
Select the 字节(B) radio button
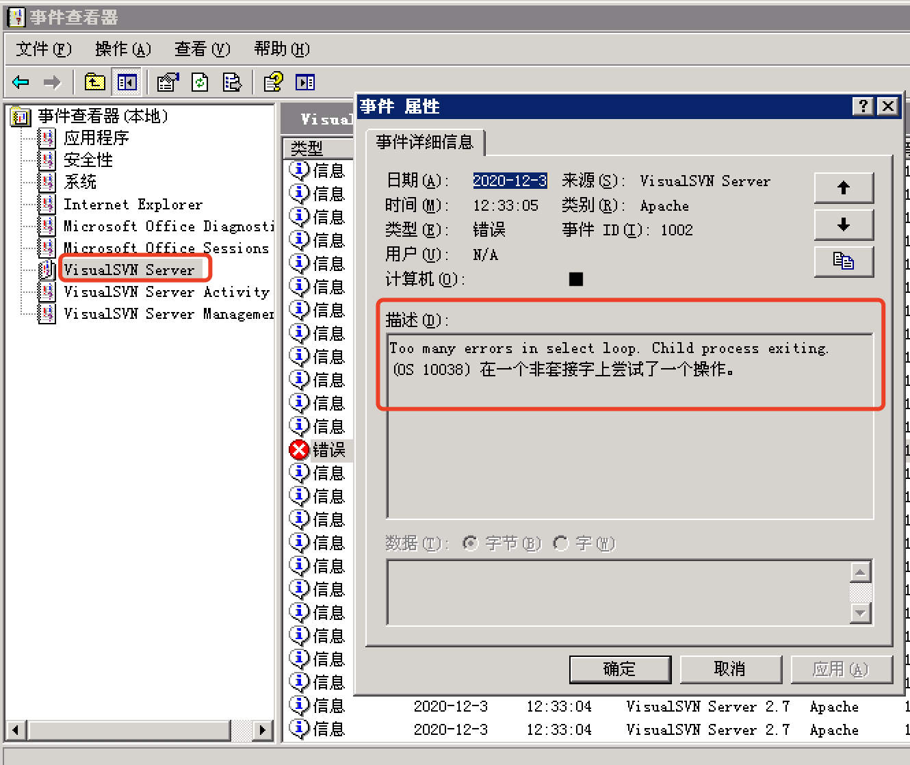pos(470,543)
